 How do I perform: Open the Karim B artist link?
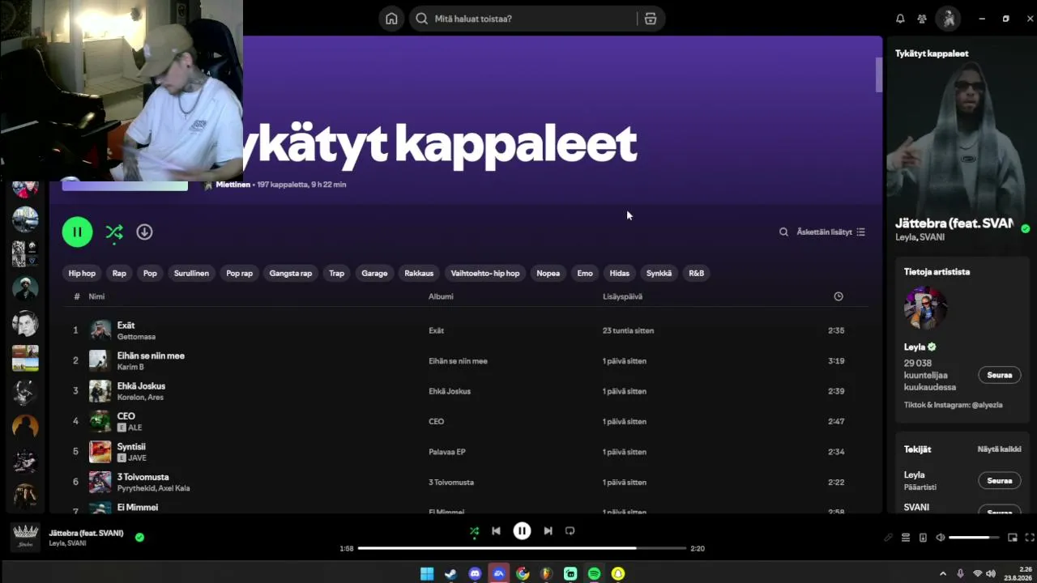130,367
